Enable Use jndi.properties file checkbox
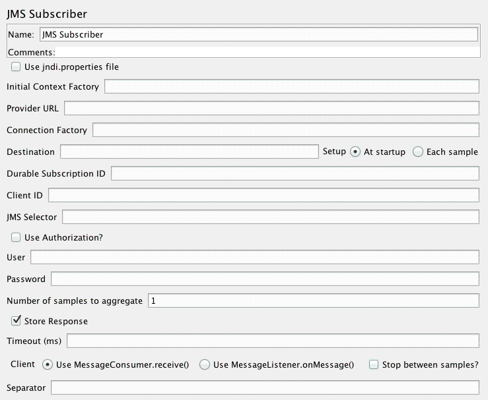Screen dimensions: 488x400 point(16,67)
